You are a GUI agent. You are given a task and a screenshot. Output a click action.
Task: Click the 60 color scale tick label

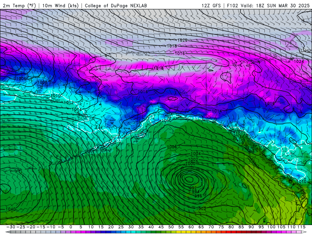191,227
